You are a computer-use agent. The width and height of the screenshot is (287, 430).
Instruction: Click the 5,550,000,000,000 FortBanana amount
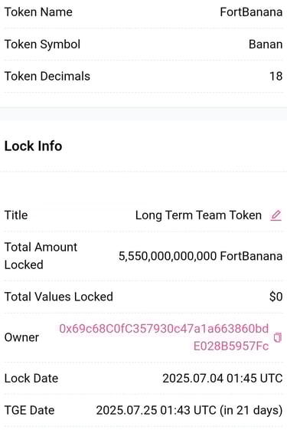(201, 256)
